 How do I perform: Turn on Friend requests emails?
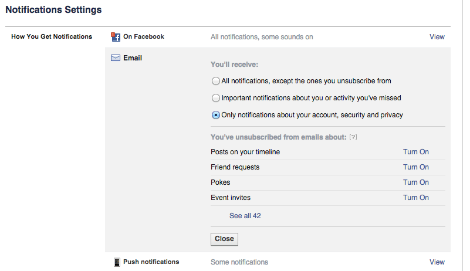(415, 167)
